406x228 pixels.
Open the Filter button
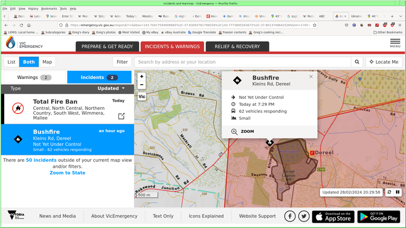pyautogui.click(x=122, y=62)
